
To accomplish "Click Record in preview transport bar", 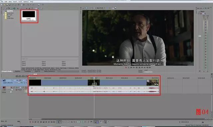I will [126, 67].
